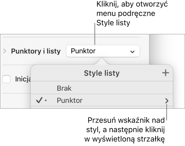Click the Style listy popover title
The height and width of the screenshot is (146, 185).
tap(102, 73)
